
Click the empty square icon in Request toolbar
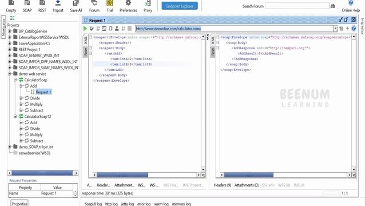tap(110, 29)
